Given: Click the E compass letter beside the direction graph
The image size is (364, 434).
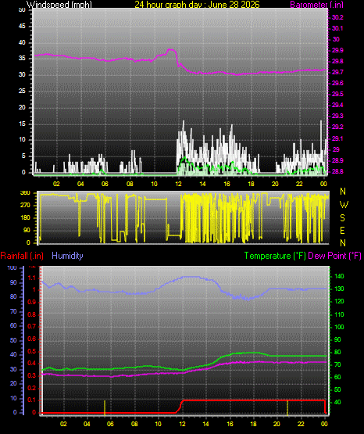Looking at the screenshot, I should click(342, 230).
